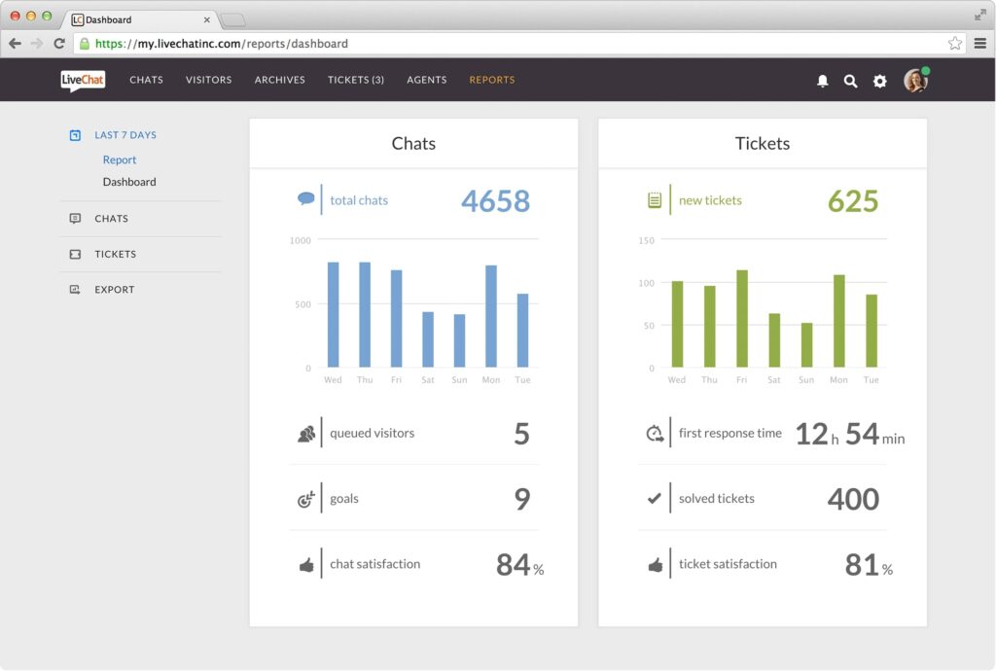Open notifications via the bell icon
The width and height of the screenshot is (996, 671).
coord(822,81)
